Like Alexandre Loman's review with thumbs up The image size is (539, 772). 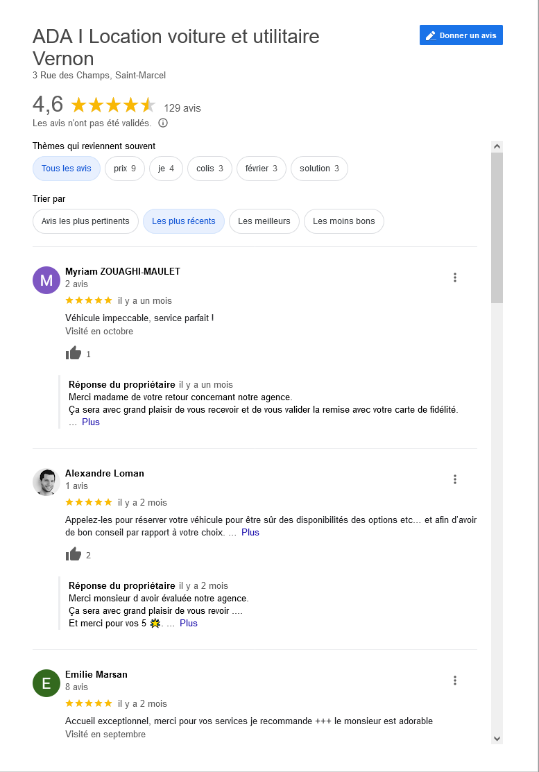74,555
